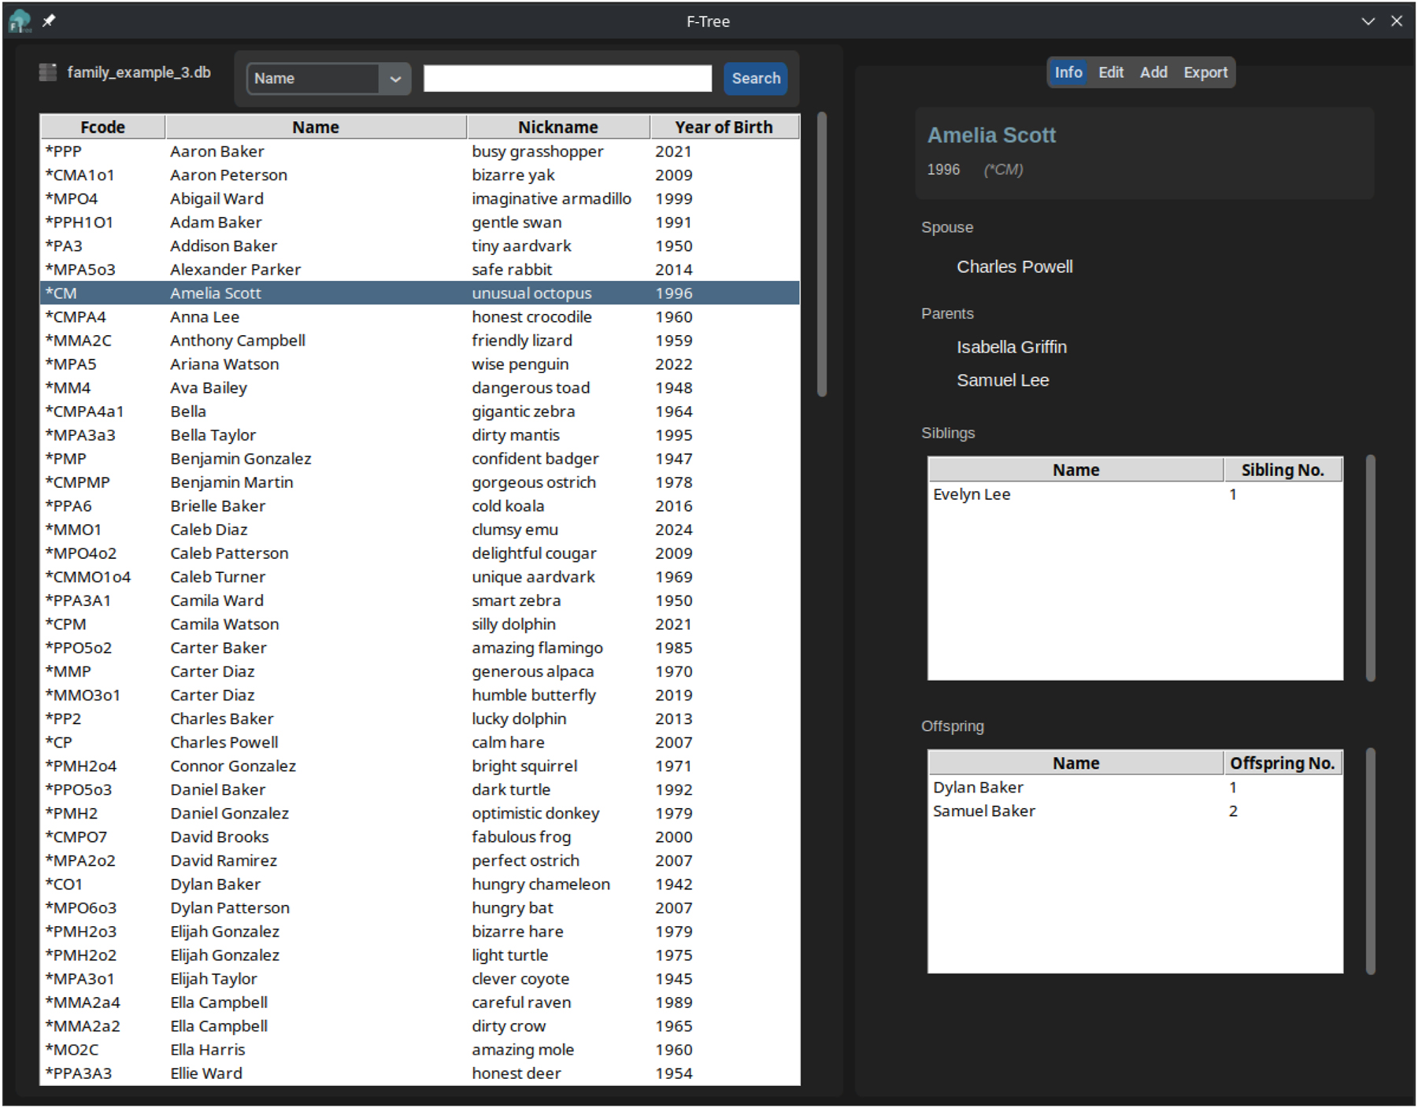Click the database icon beside family_example_3.db
The width and height of the screenshot is (1418, 1108).
tap(46, 72)
